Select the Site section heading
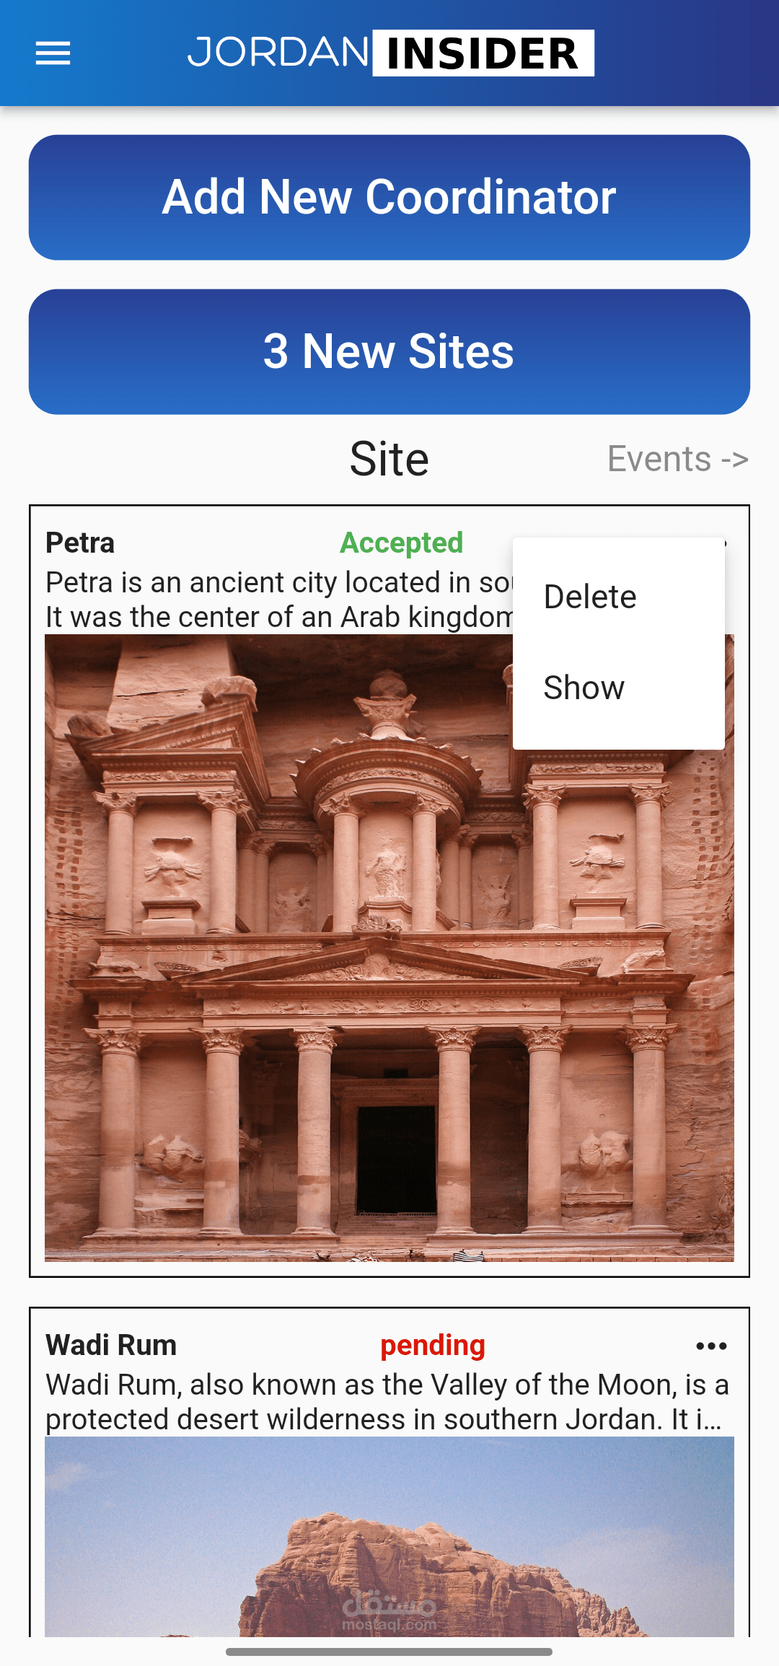This screenshot has width=779, height=1666. [x=389, y=459]
